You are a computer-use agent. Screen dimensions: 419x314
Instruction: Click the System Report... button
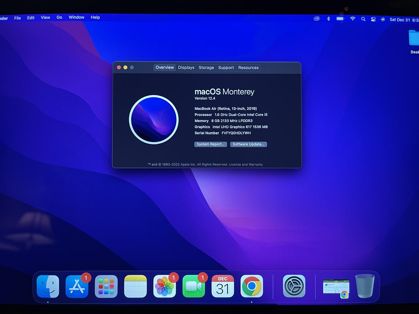pyautogui.click(x=211, y=144)
